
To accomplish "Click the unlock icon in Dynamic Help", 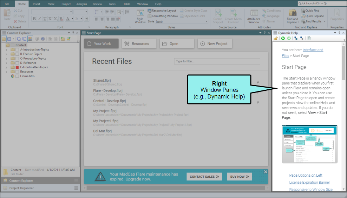I will click(275, 39).
